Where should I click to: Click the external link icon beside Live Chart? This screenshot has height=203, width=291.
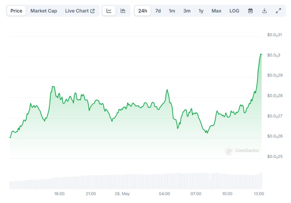92,11
